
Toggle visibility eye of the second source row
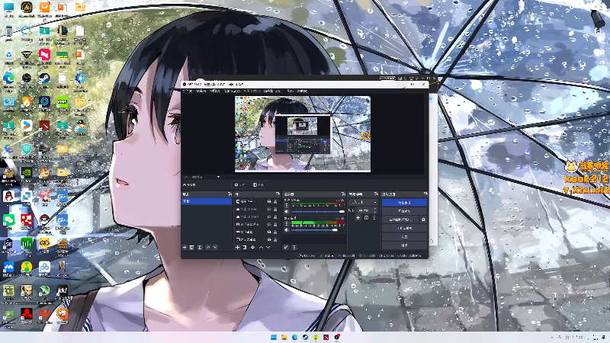click(x=269, y=209)
